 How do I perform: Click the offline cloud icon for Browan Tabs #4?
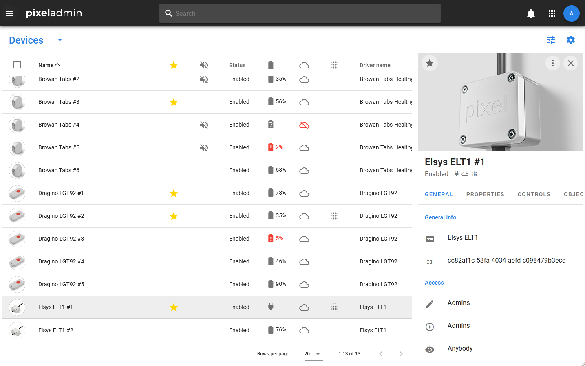coord(304,125)
